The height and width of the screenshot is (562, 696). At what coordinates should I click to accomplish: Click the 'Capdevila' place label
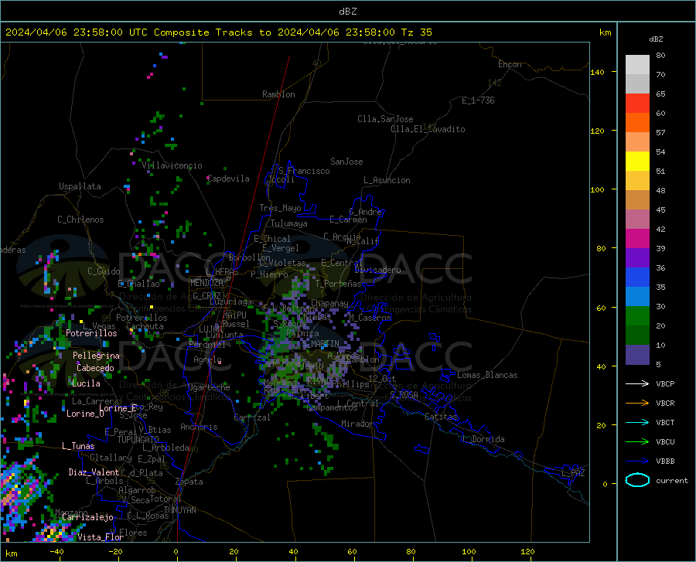coord(228,179)
